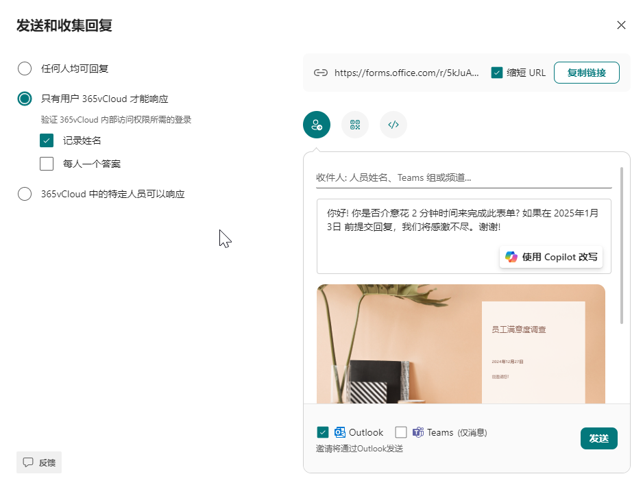Select 365vCloud 中的特定人员可以响应 option
The image size is (643, 485).
tap(25, 194)
